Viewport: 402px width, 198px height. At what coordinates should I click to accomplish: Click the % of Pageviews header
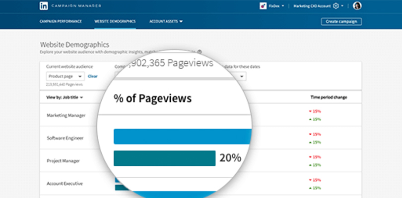(x=152, y=99)
